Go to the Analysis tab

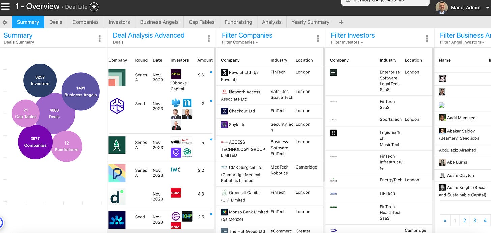point(272,22)
